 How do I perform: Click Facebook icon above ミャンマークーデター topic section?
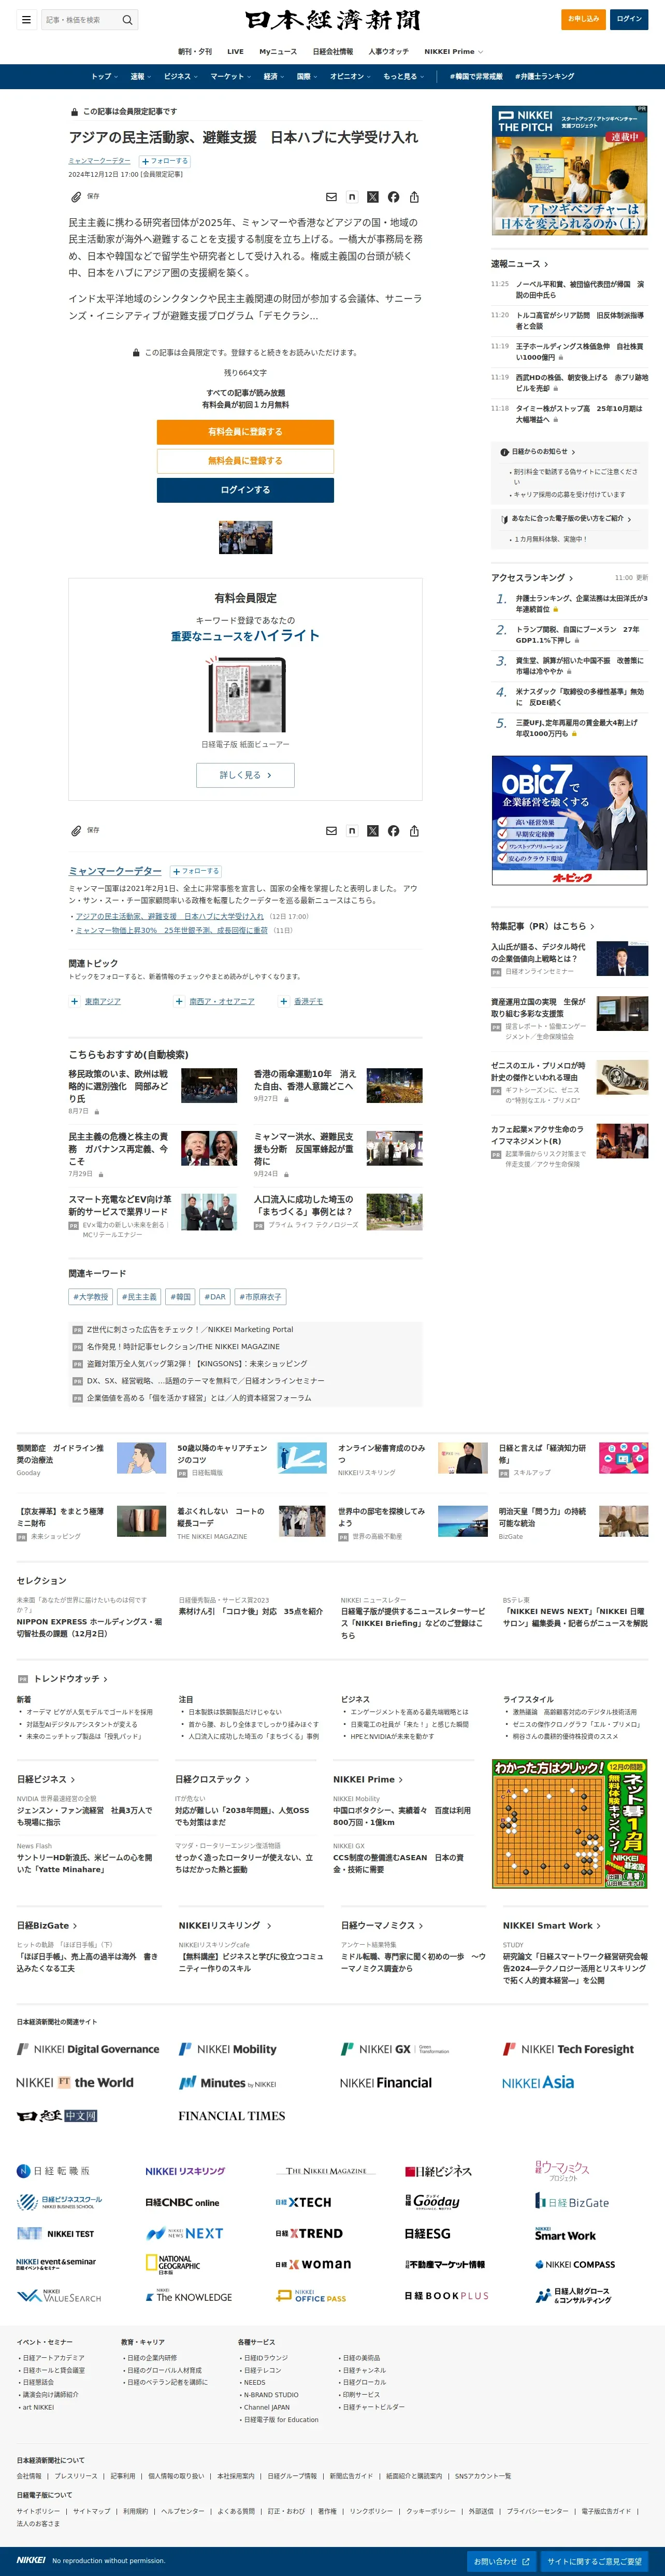pos(394,831)
